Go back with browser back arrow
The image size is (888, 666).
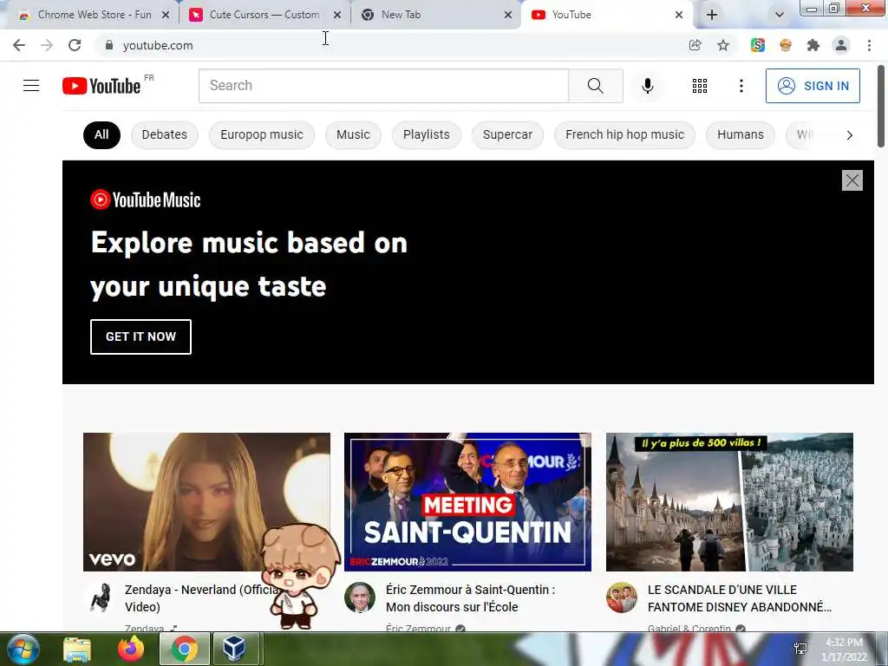(x=19, y=45)
